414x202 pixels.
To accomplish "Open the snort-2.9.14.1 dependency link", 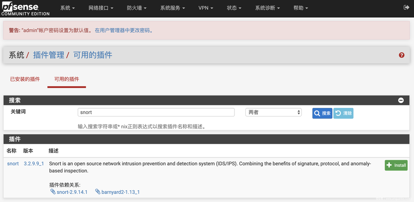I will (x=72, y=192).
